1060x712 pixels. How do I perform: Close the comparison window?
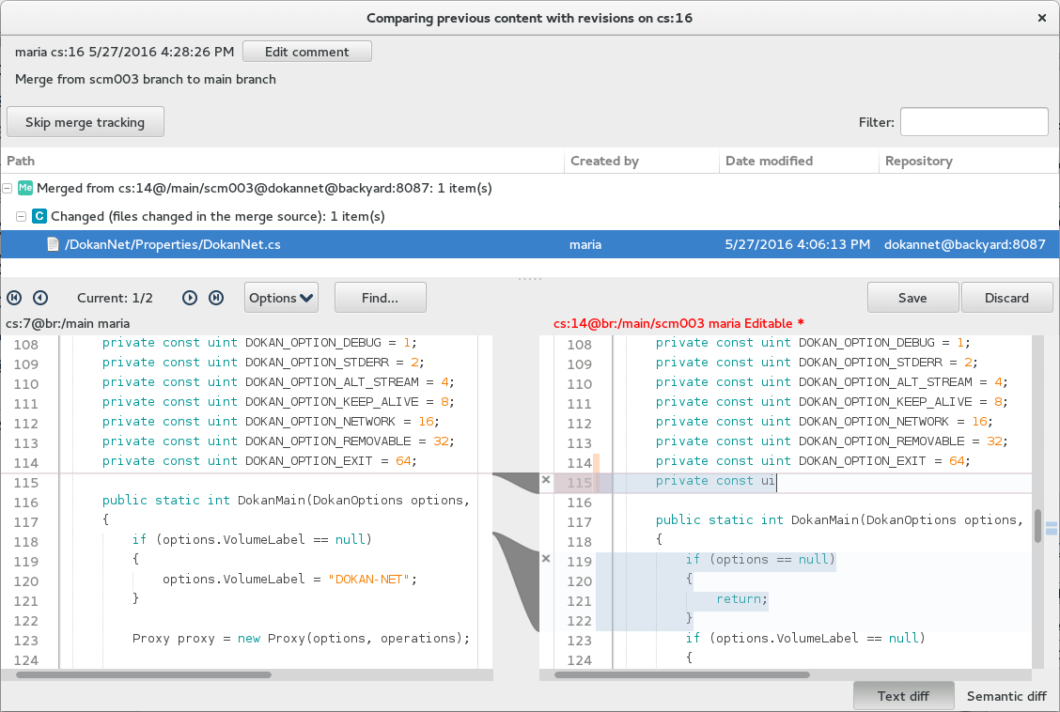point(1042,18)
